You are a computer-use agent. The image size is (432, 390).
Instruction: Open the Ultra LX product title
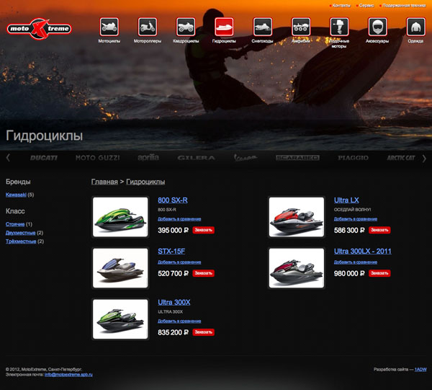tap(346, 200)
